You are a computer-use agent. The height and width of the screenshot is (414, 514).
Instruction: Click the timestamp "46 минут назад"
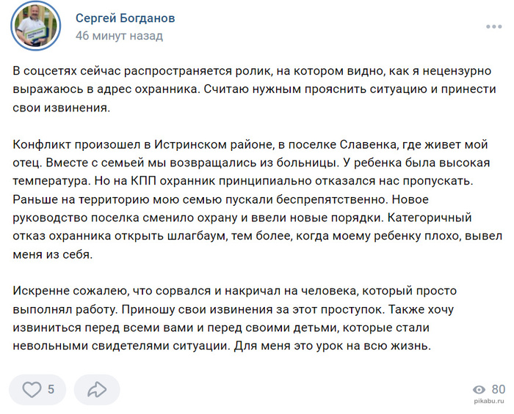click(x=119, y=35)
